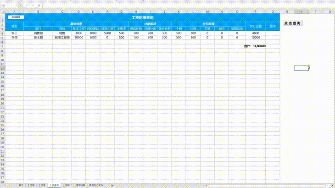Screen dimensions: 335x188
Task: Switch to the 首页 sheet tab
Action: 21,185
